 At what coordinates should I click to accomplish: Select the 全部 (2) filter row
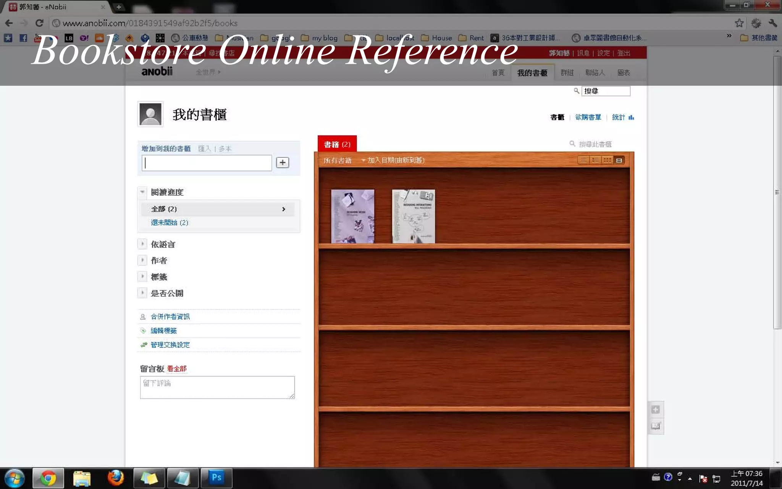(x=218, y=209)
